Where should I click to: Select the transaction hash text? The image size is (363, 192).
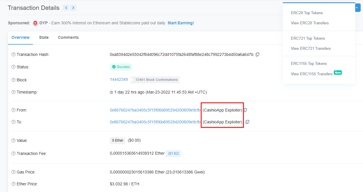[181, 54]
